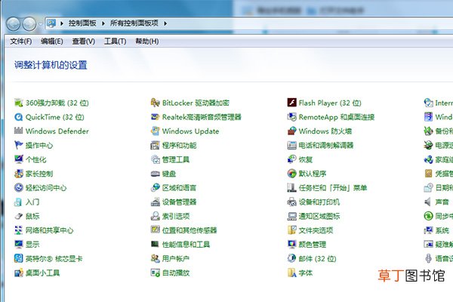453x302 pixels.
Task: Open the 360强力卸载 icon
Action: pos(18,103)
